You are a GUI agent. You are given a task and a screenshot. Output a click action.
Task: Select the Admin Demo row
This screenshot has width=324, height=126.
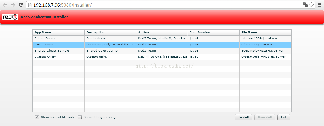click(162, 38)
